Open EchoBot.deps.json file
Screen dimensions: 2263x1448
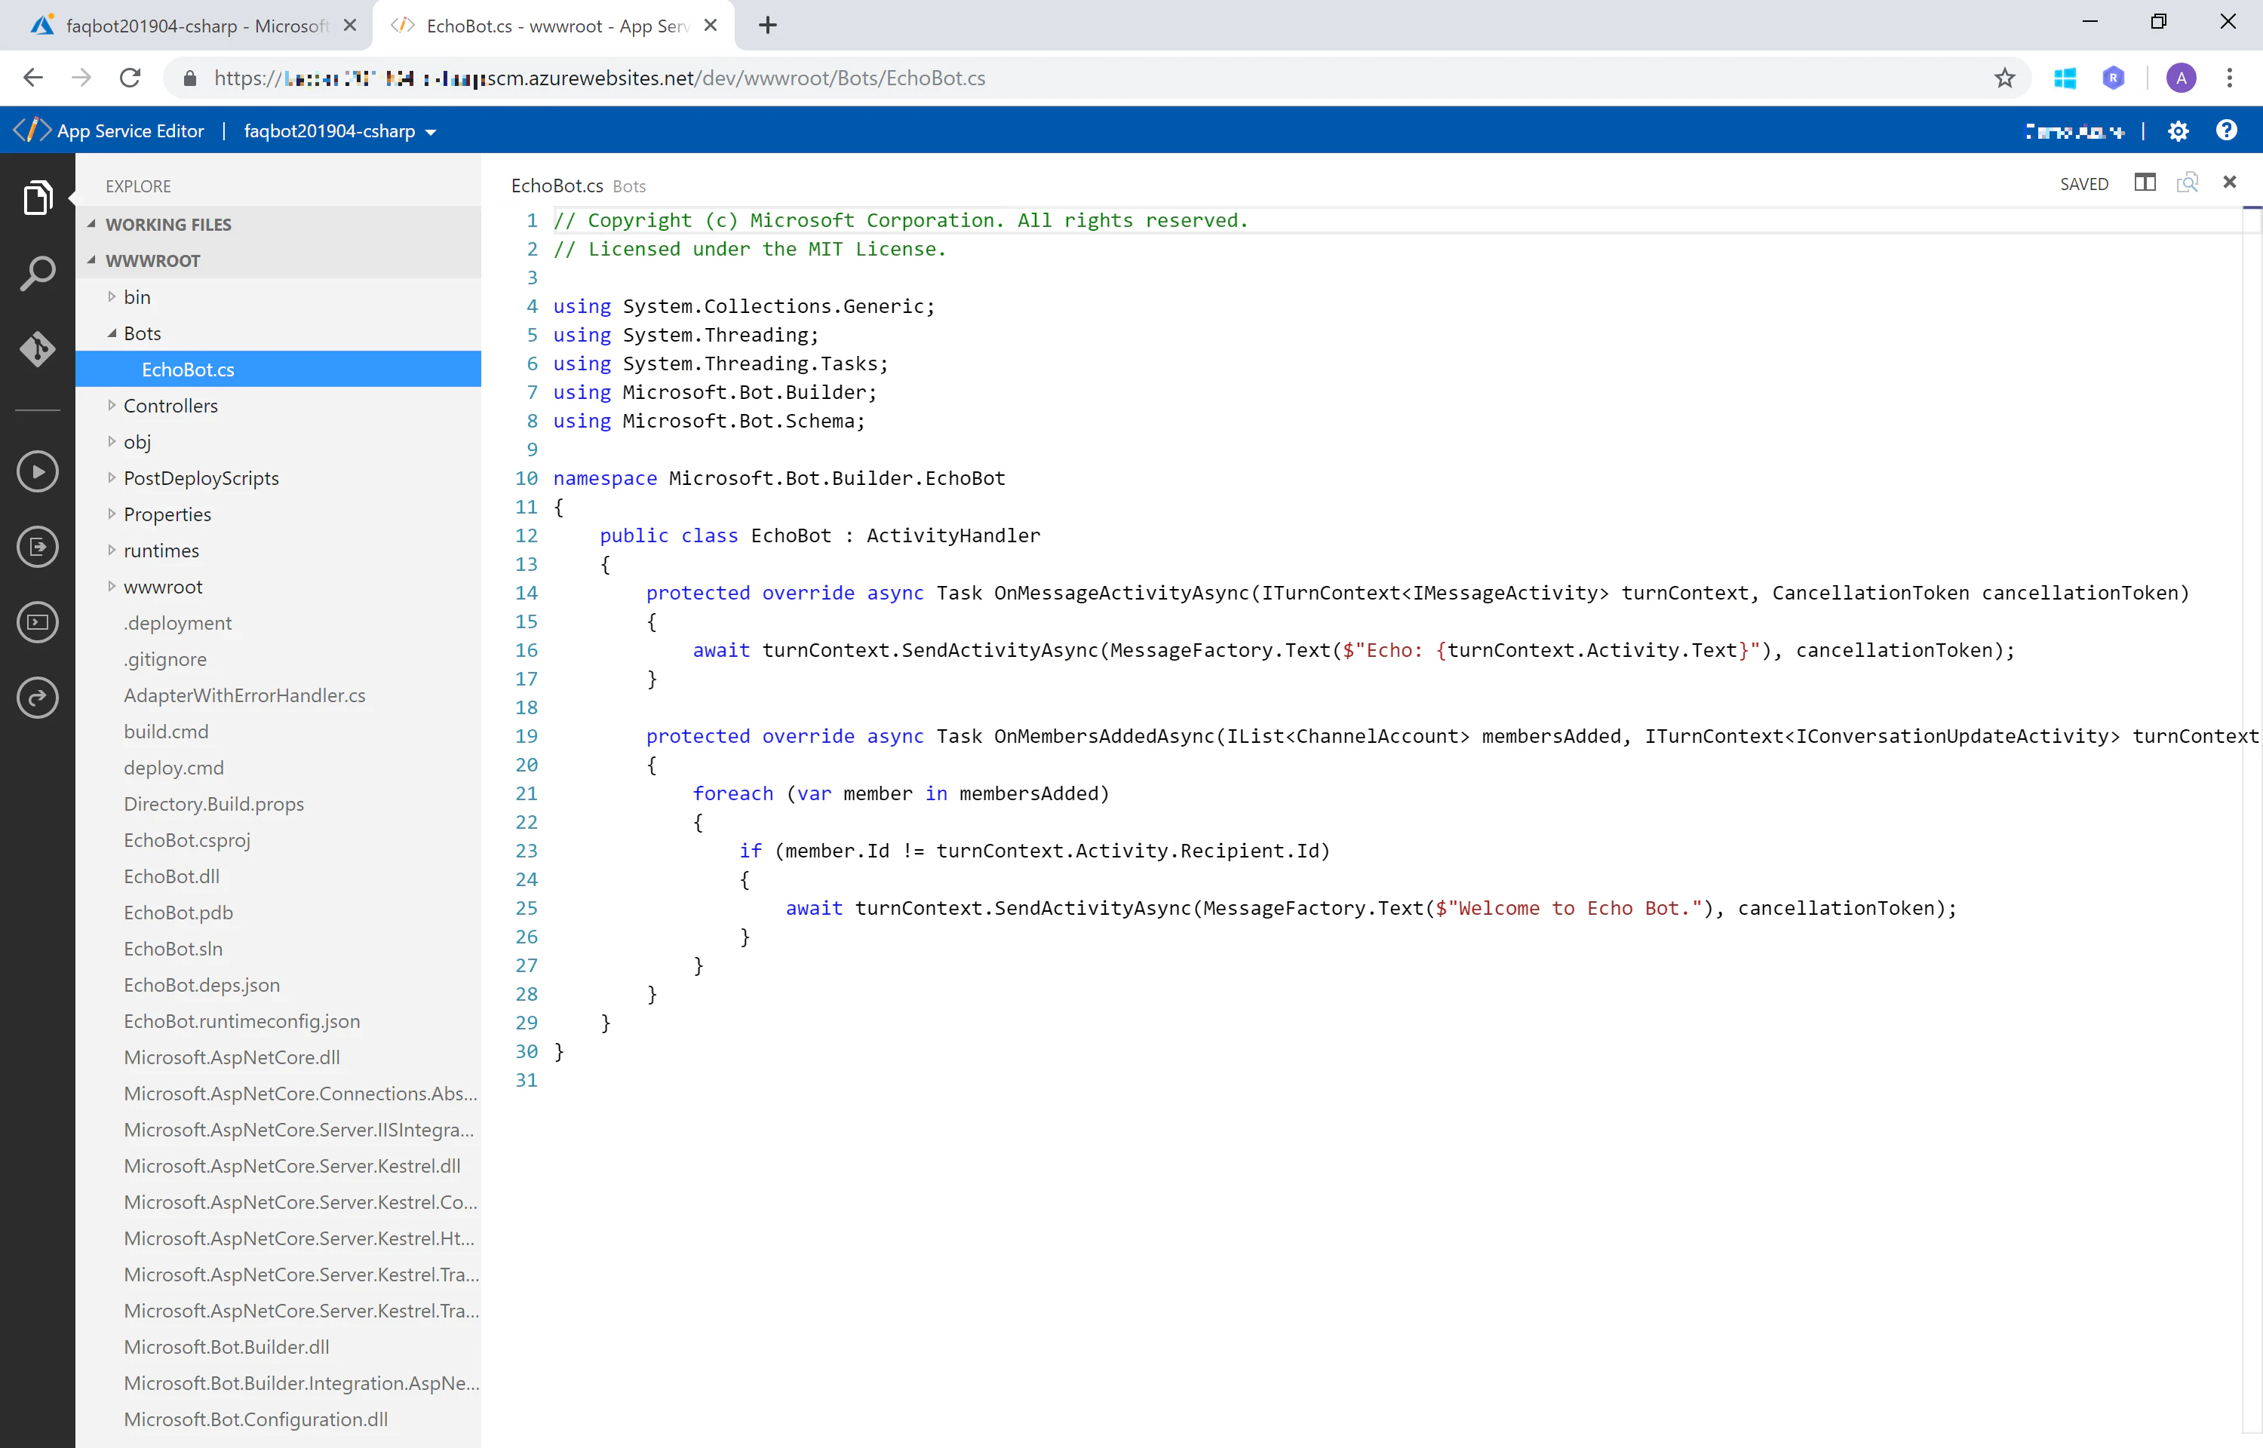tap(202, 984)
